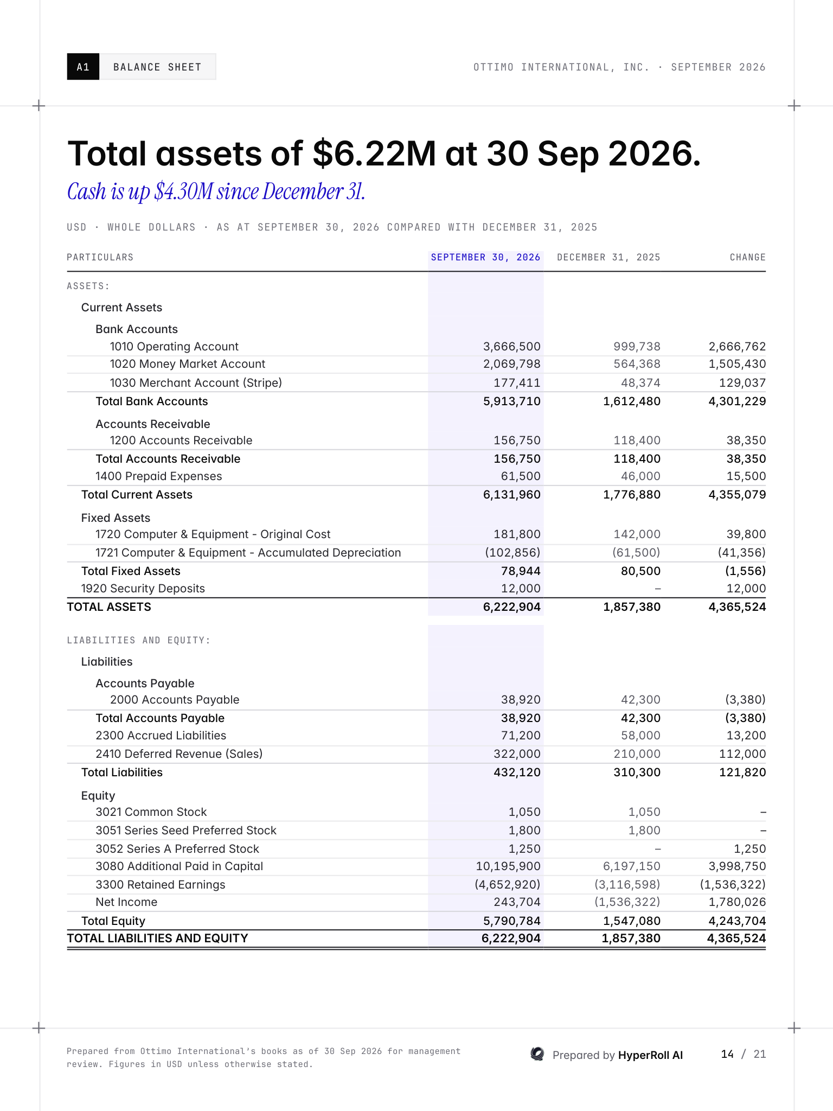
Task: Click the 1400 Prepaid Expenses label
Action: 159,476
